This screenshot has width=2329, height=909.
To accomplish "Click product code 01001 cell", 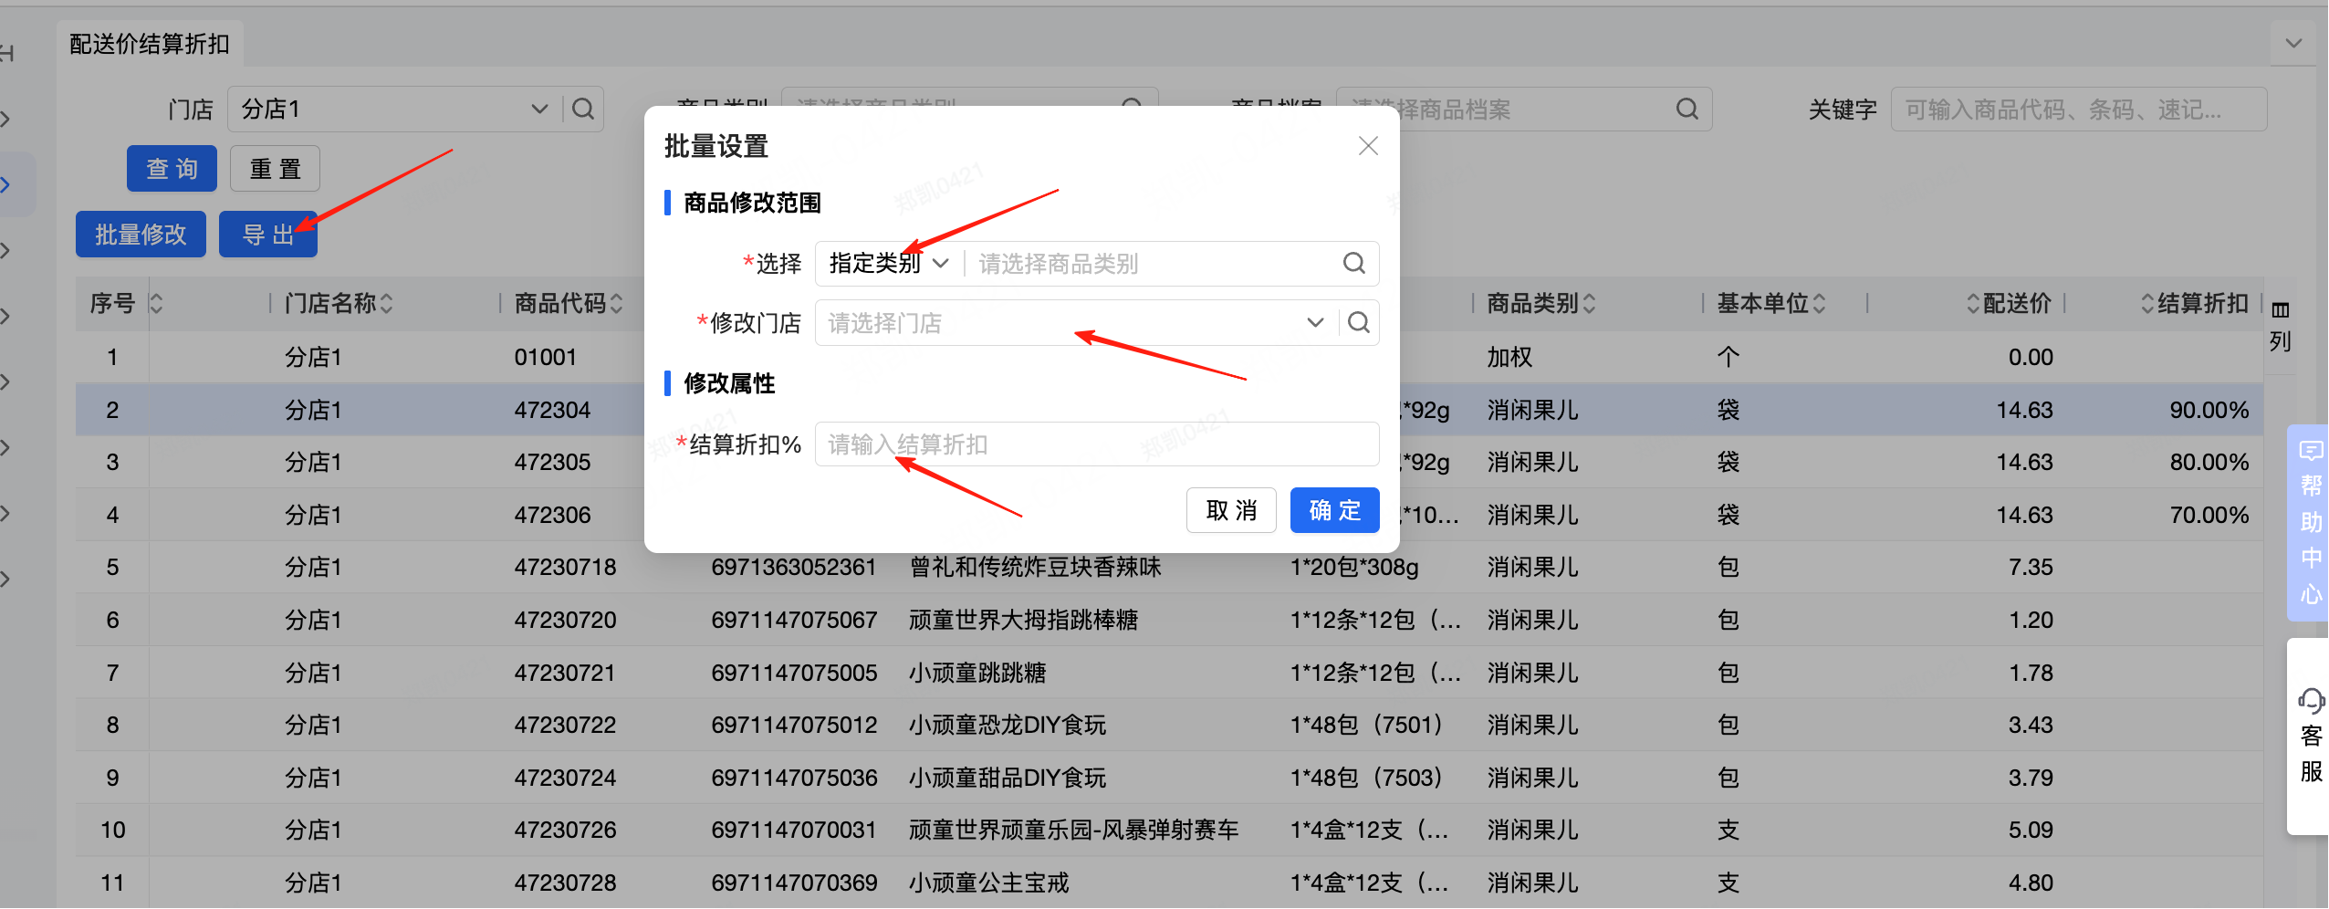I will click(x=545, y=357).
